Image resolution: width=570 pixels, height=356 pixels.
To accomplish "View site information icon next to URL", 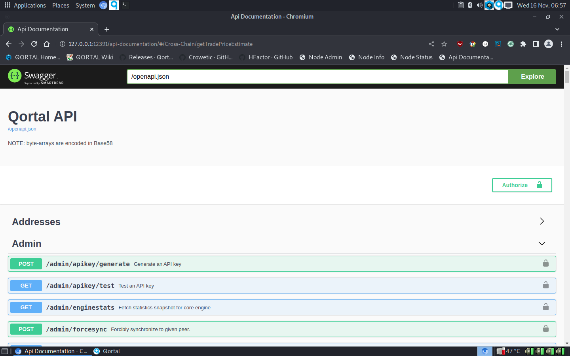I will (62, 44).
